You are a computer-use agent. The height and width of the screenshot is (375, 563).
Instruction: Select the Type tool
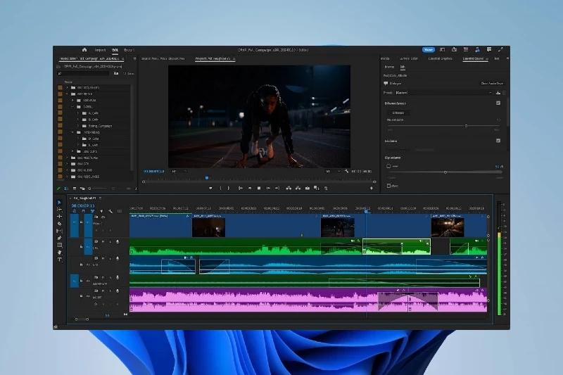(59, 259)
